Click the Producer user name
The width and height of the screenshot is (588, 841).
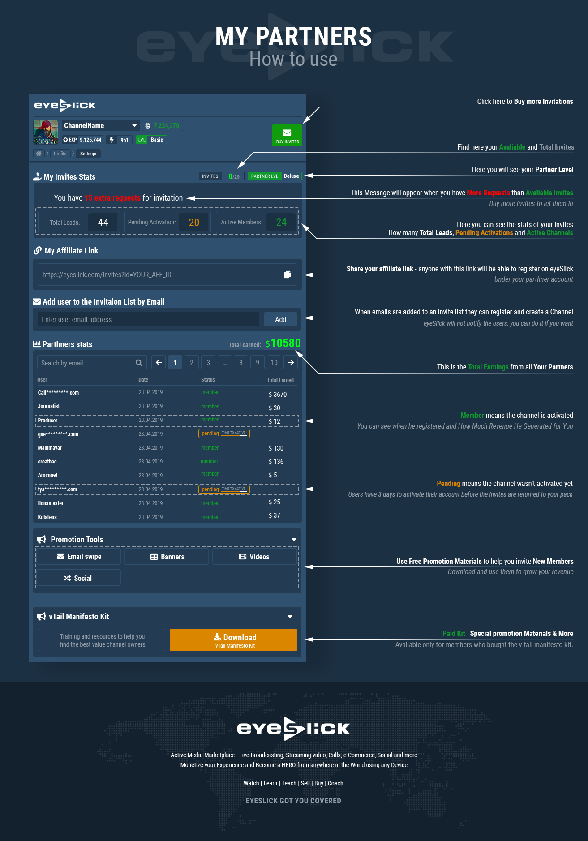click(47, 420)
